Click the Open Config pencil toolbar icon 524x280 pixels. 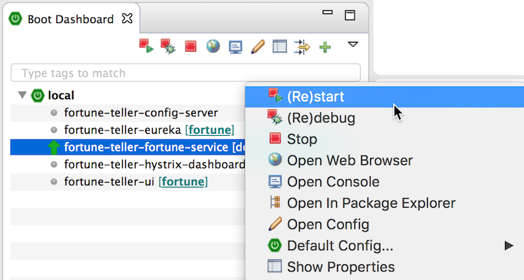(x=258, y=47)
